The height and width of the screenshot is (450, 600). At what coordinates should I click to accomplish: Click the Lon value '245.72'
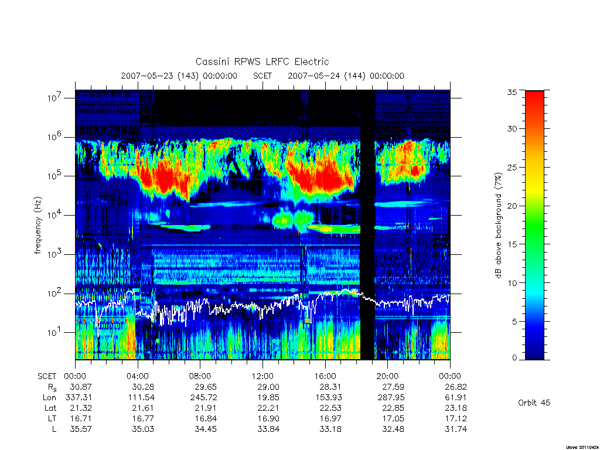[x=203, y=398]
